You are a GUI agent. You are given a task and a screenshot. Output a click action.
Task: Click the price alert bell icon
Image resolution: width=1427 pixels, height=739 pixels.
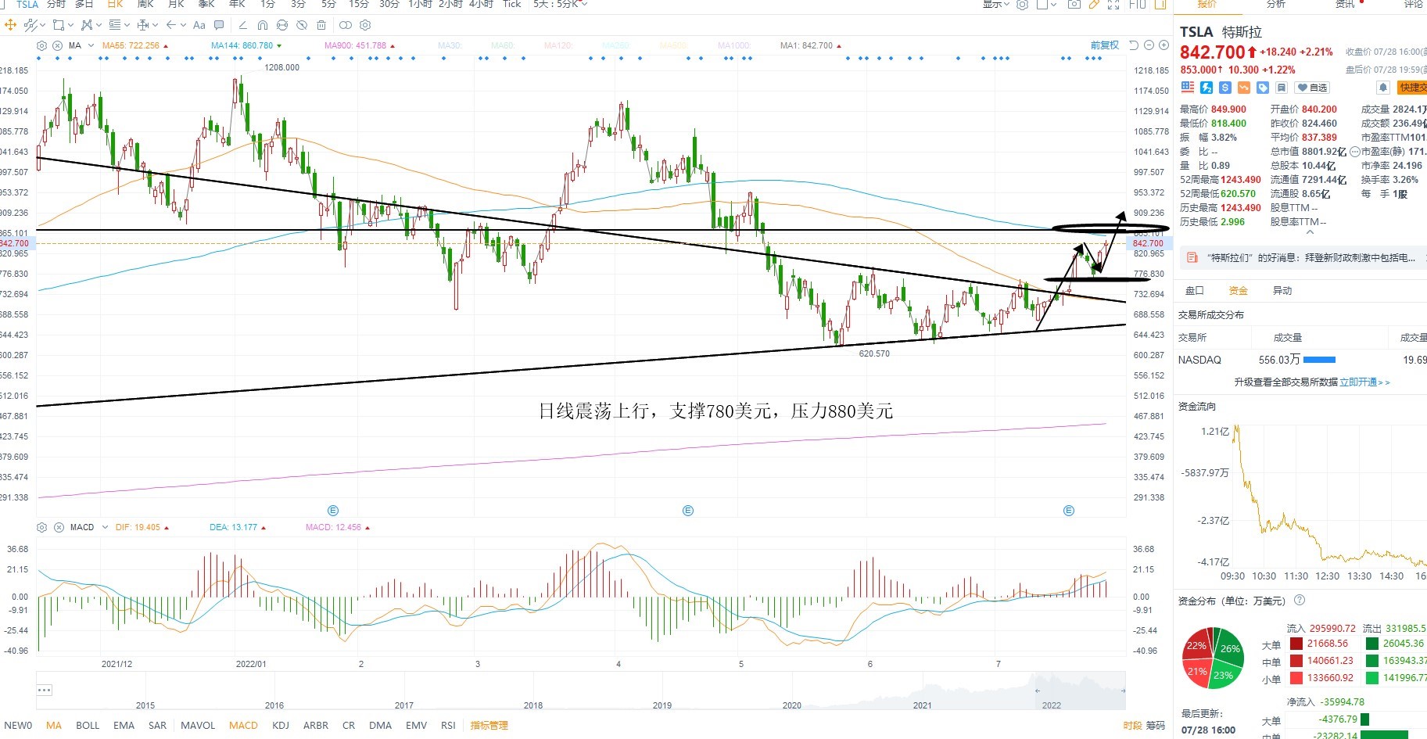pos(1383,88)
